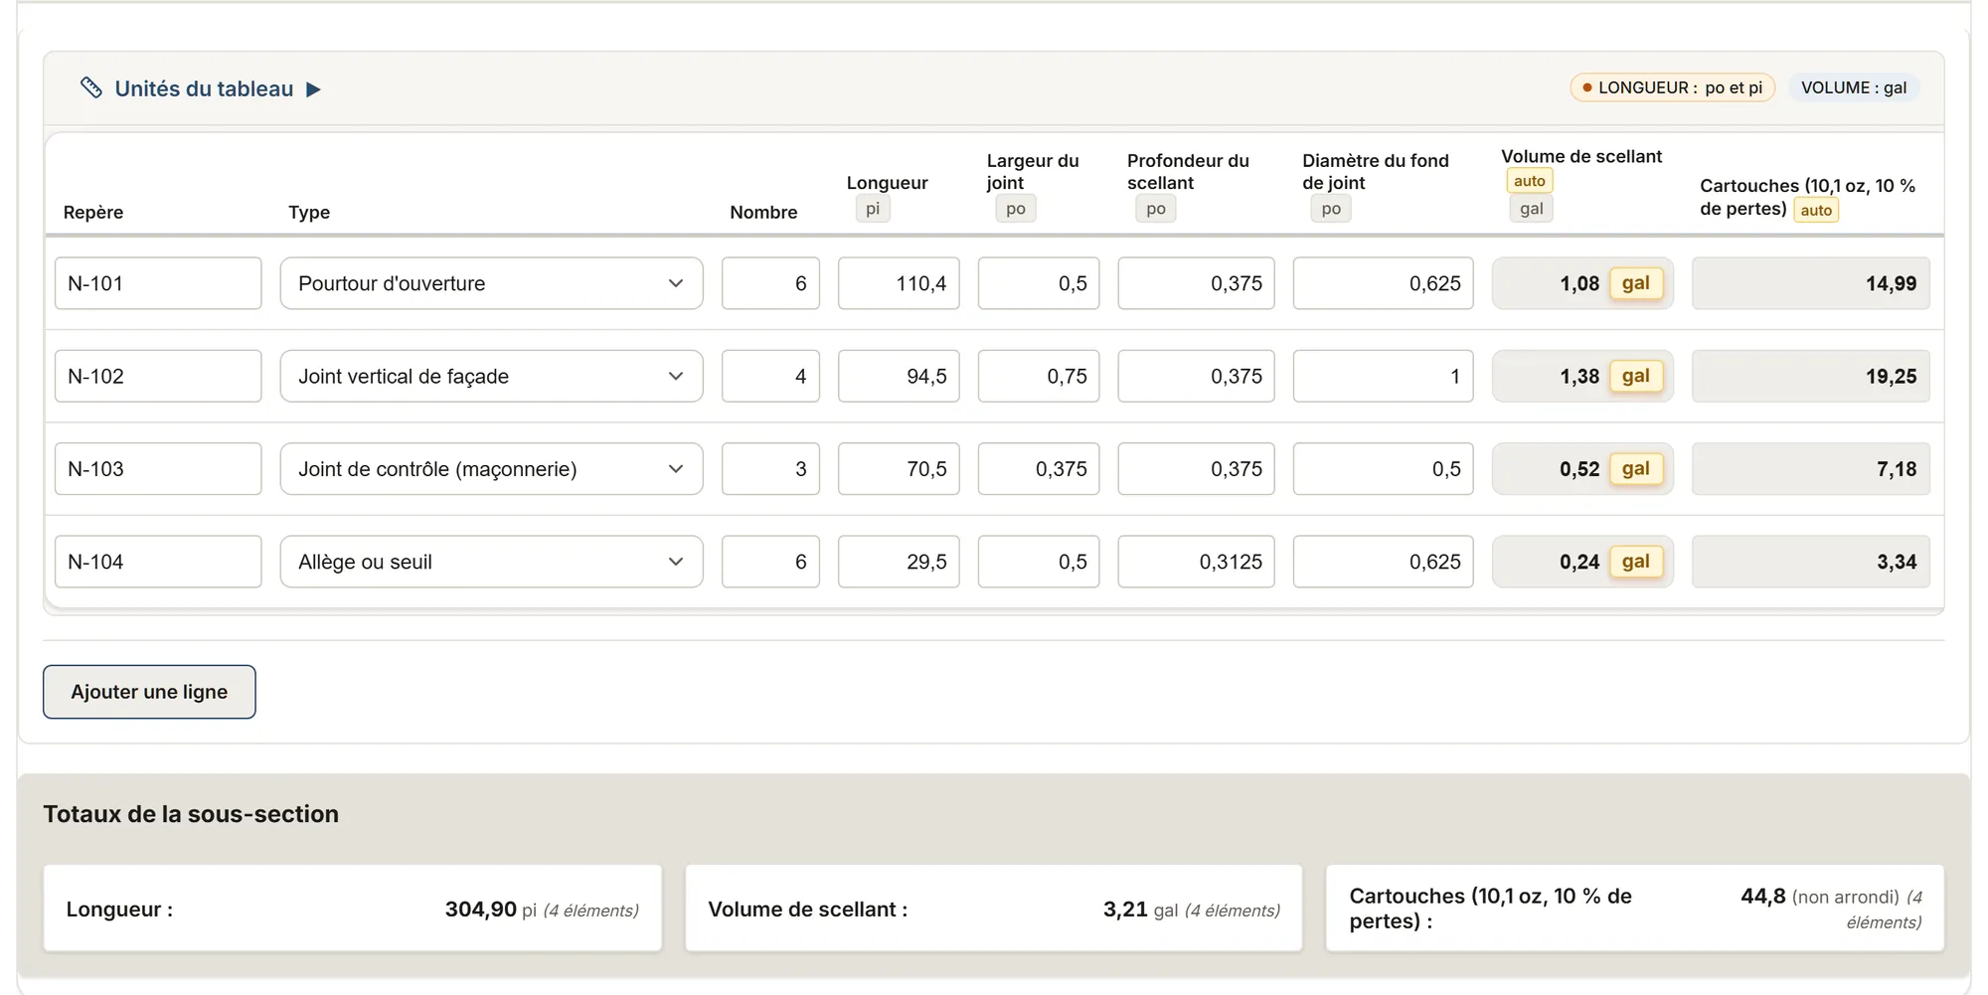Edit the Repère field N-101
1988x995 pixels.
coord(158,283)
